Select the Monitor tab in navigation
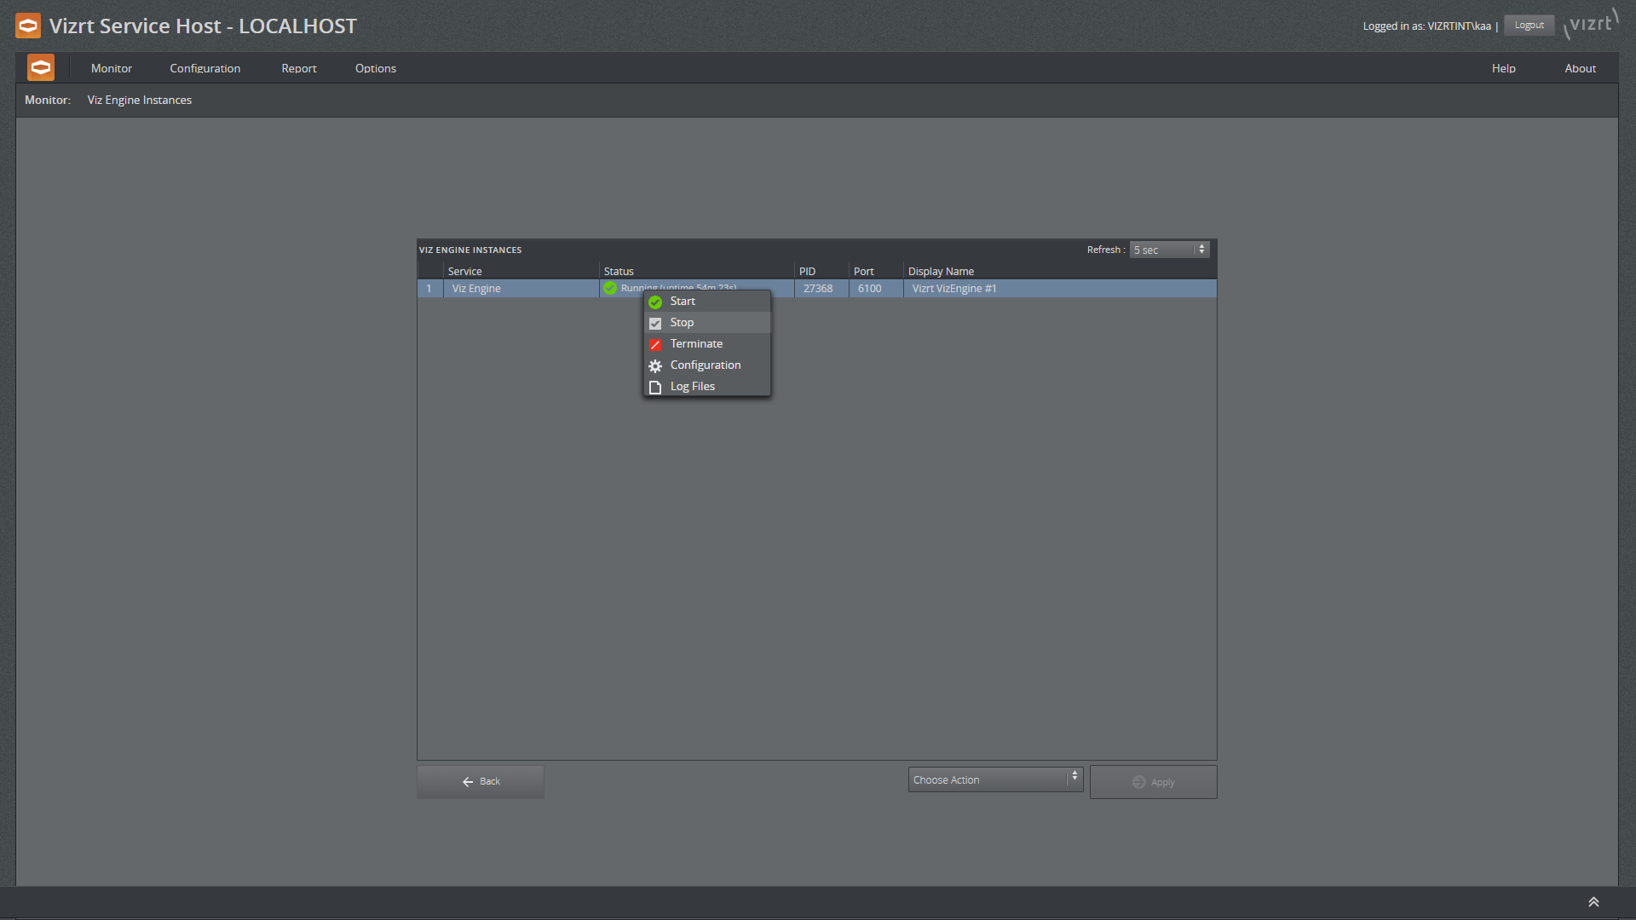Screen dimensions: 1636x920 coord(112,67)
